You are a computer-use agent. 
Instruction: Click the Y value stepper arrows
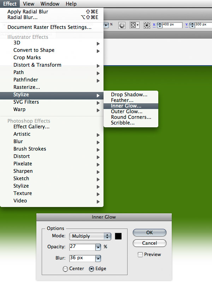[192, 25]
